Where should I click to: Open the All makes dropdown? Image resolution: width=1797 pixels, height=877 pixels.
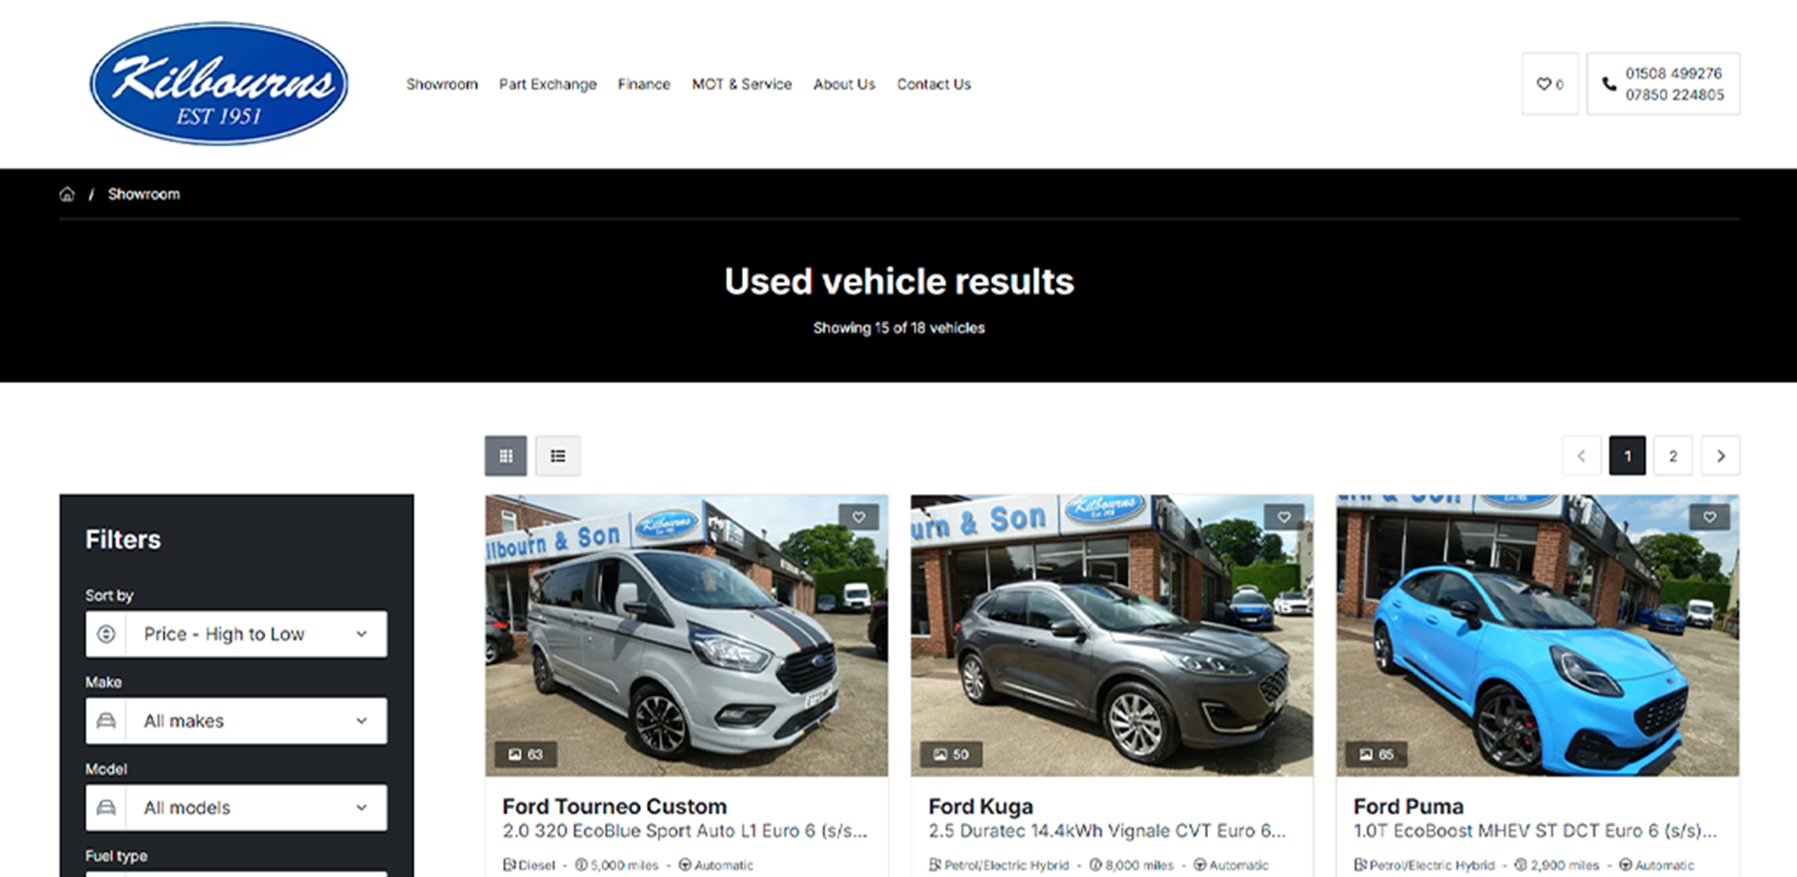237,720
